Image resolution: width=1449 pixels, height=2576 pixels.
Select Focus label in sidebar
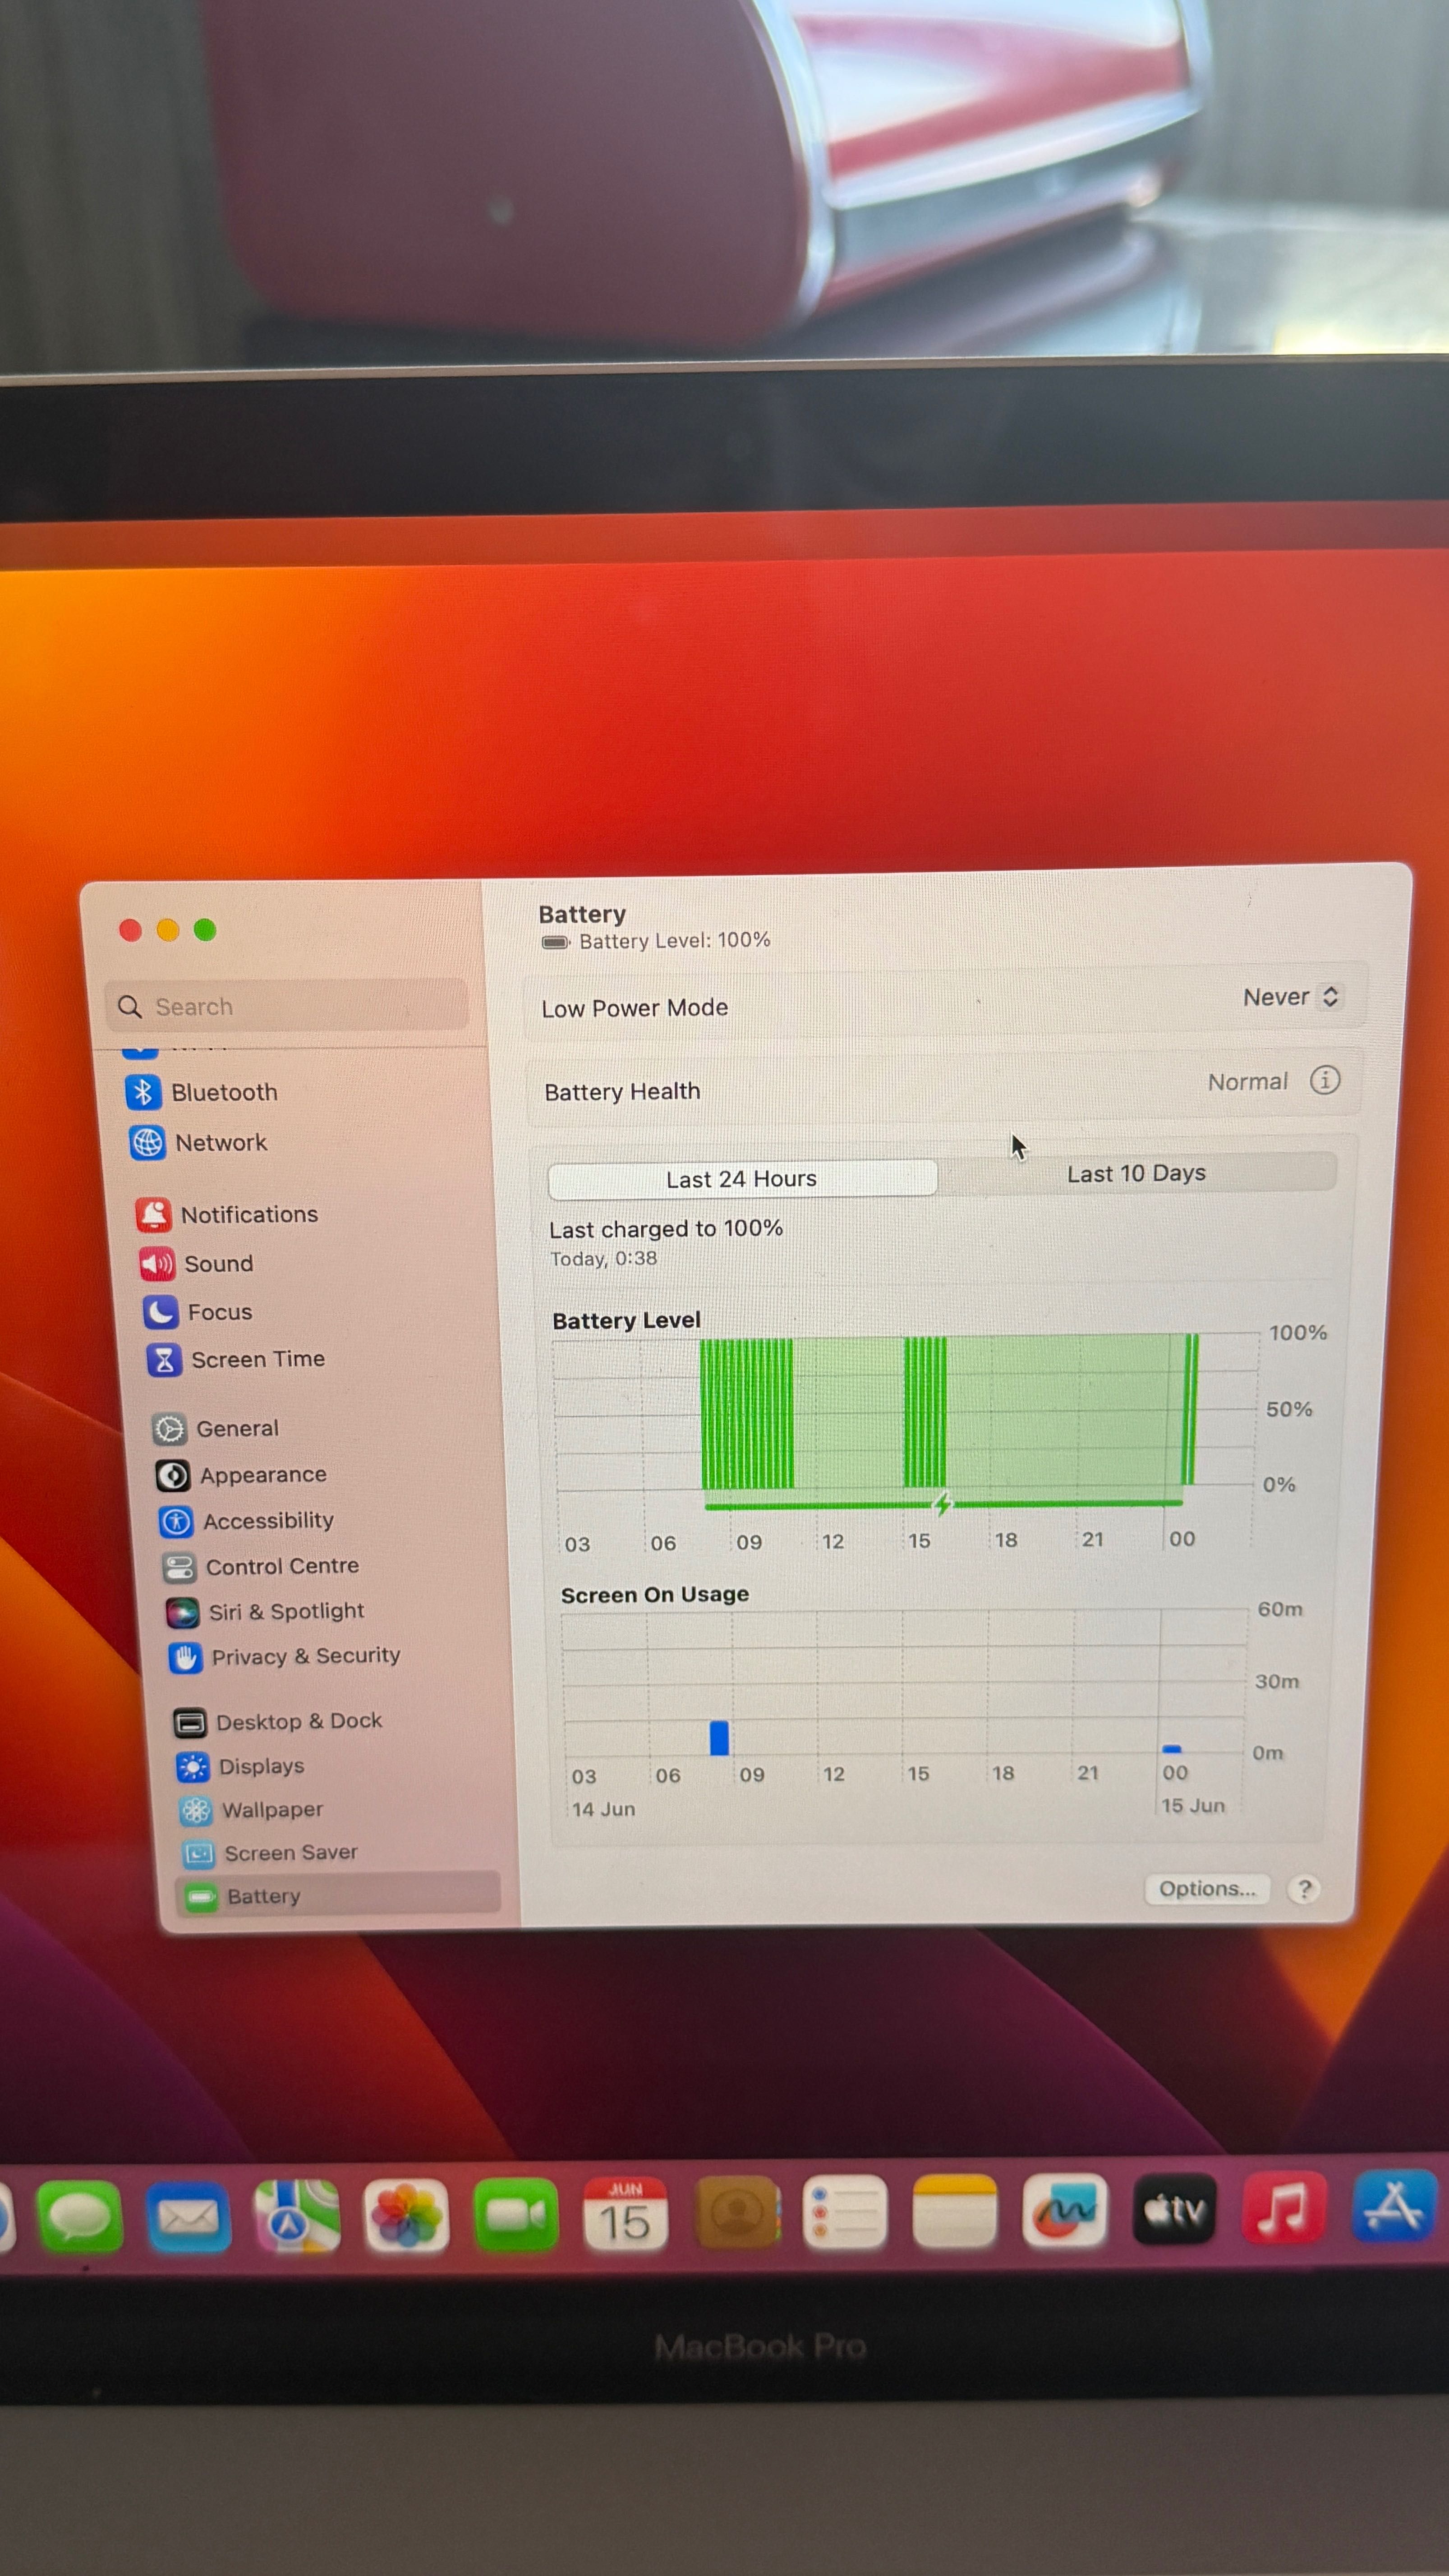(220, 1312)
